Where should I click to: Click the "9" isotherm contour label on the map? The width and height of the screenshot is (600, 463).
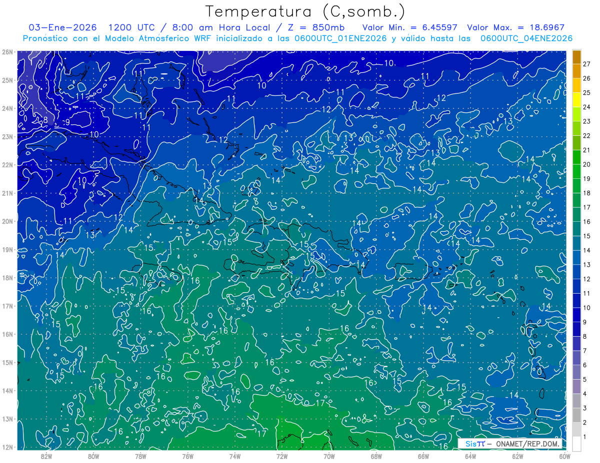(x=67, y=122)
